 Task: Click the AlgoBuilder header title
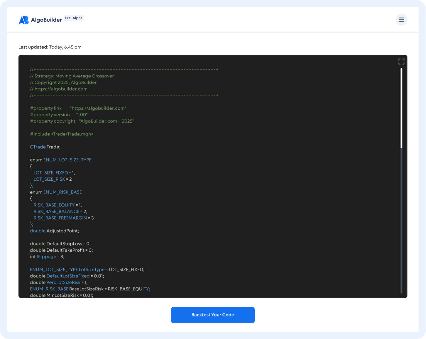point(46,20)
